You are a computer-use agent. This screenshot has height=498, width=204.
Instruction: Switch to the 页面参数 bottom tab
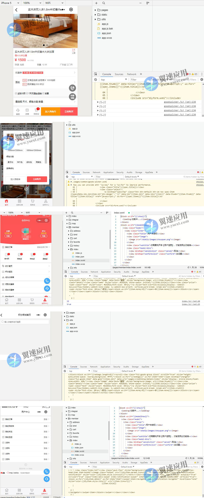[57, 497]
